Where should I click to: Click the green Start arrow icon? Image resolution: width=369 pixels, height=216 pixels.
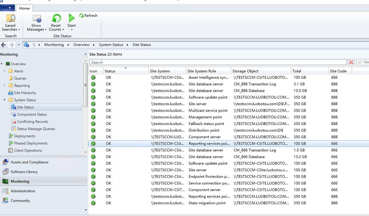click(72, 18)
